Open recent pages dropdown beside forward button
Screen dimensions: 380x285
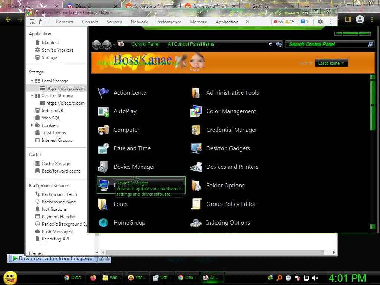click(114, 45)
